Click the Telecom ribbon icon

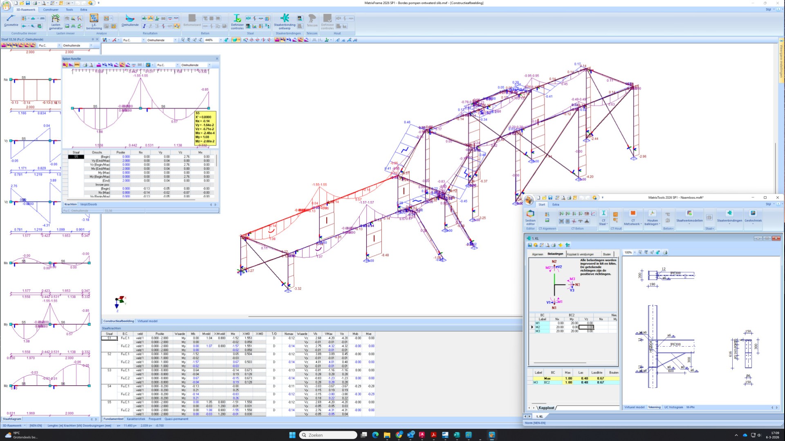click(x=312, y=21)
